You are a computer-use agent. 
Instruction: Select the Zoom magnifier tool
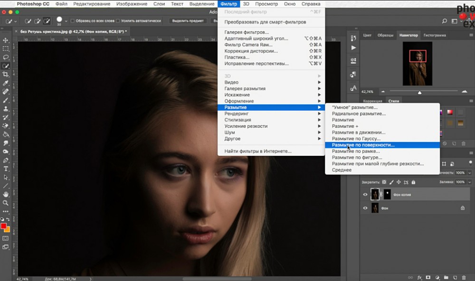point(6,203)
